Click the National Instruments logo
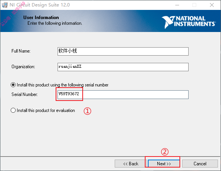The height and width of the screenshot is (171, 221). 188,22
